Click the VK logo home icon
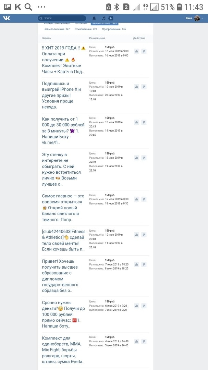This screenshot has height=370, width=208. [x=7, y=18]
